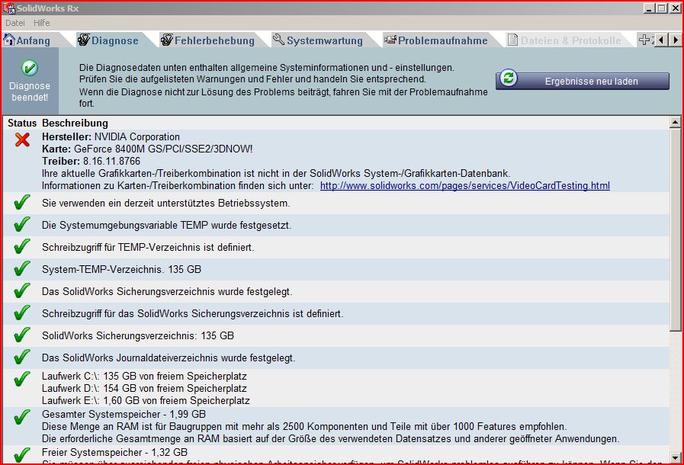Click the wrench icon beside Systemwartung
The width and height of the screenshot is (684, 465).
278,40
